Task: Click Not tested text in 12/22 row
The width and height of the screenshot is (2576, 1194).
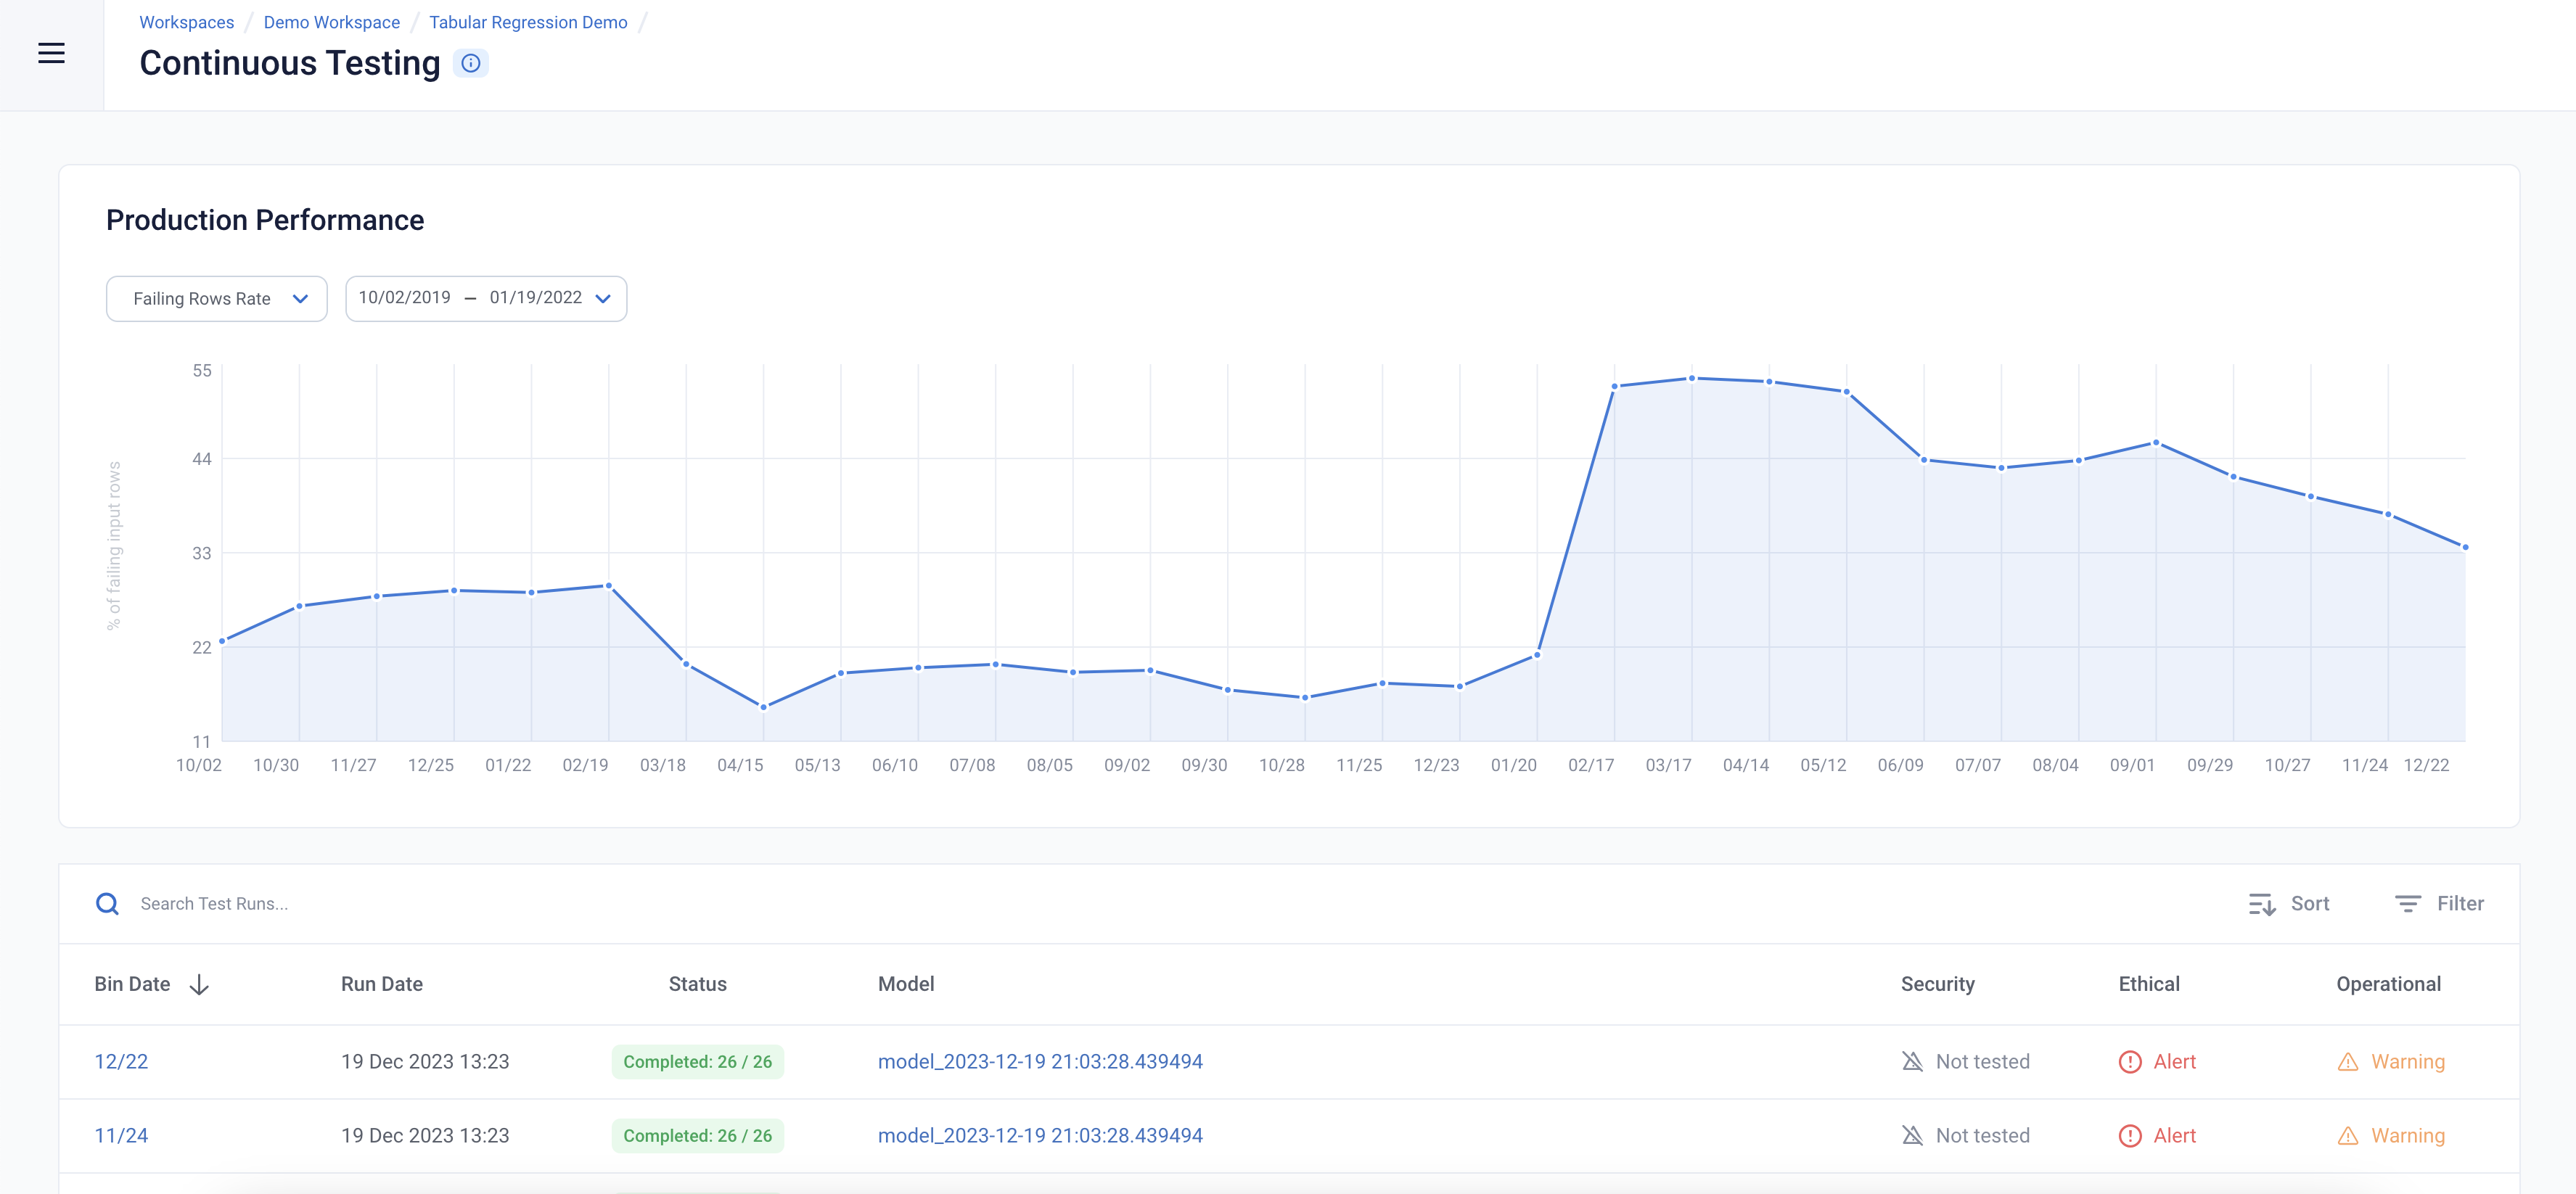Action: click(1982, 1061)
